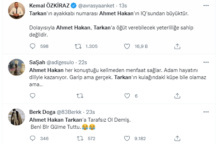The height and width of the screenshot is (144, 219).
Task: Open the @avrasyaanket handle link
Action: click(96, 6)
